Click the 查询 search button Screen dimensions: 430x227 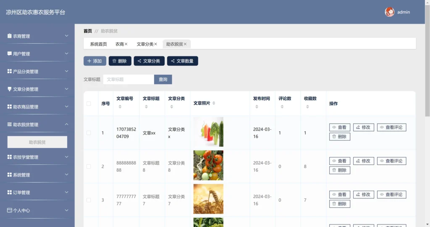[163, 79]
